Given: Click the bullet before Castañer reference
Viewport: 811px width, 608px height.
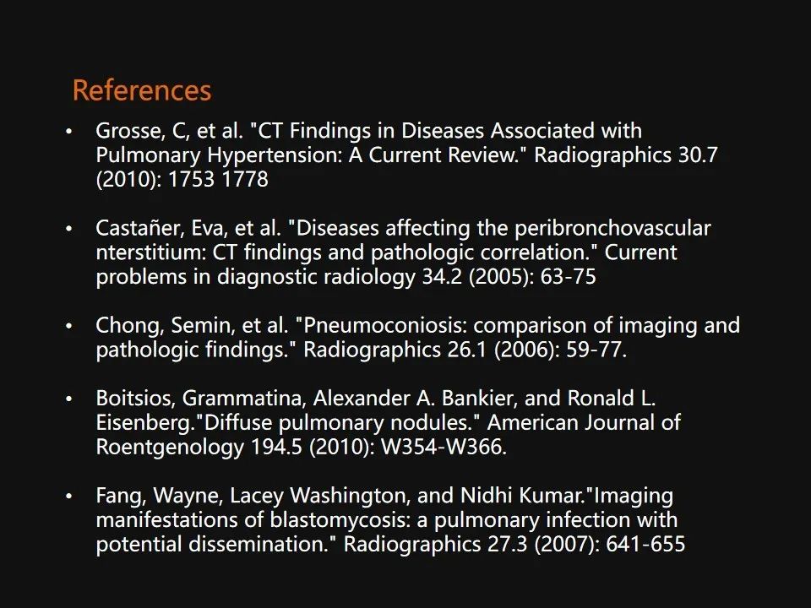Looking at the screenshot, I should coord(69,229).
